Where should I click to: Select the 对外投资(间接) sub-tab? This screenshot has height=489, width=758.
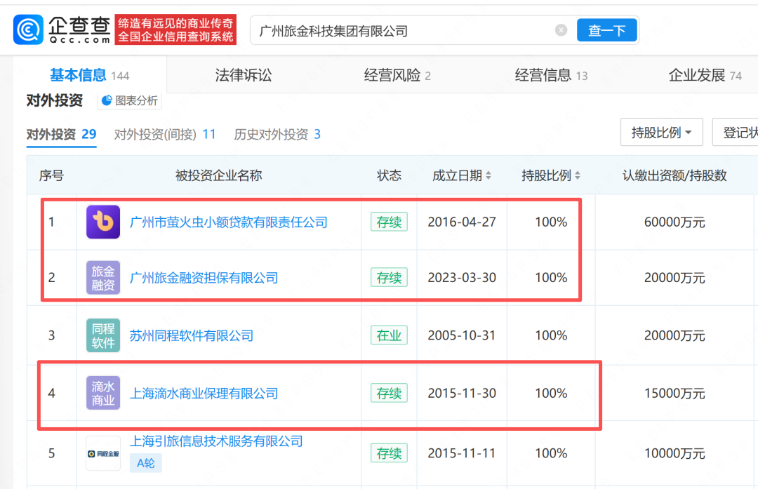165,134
